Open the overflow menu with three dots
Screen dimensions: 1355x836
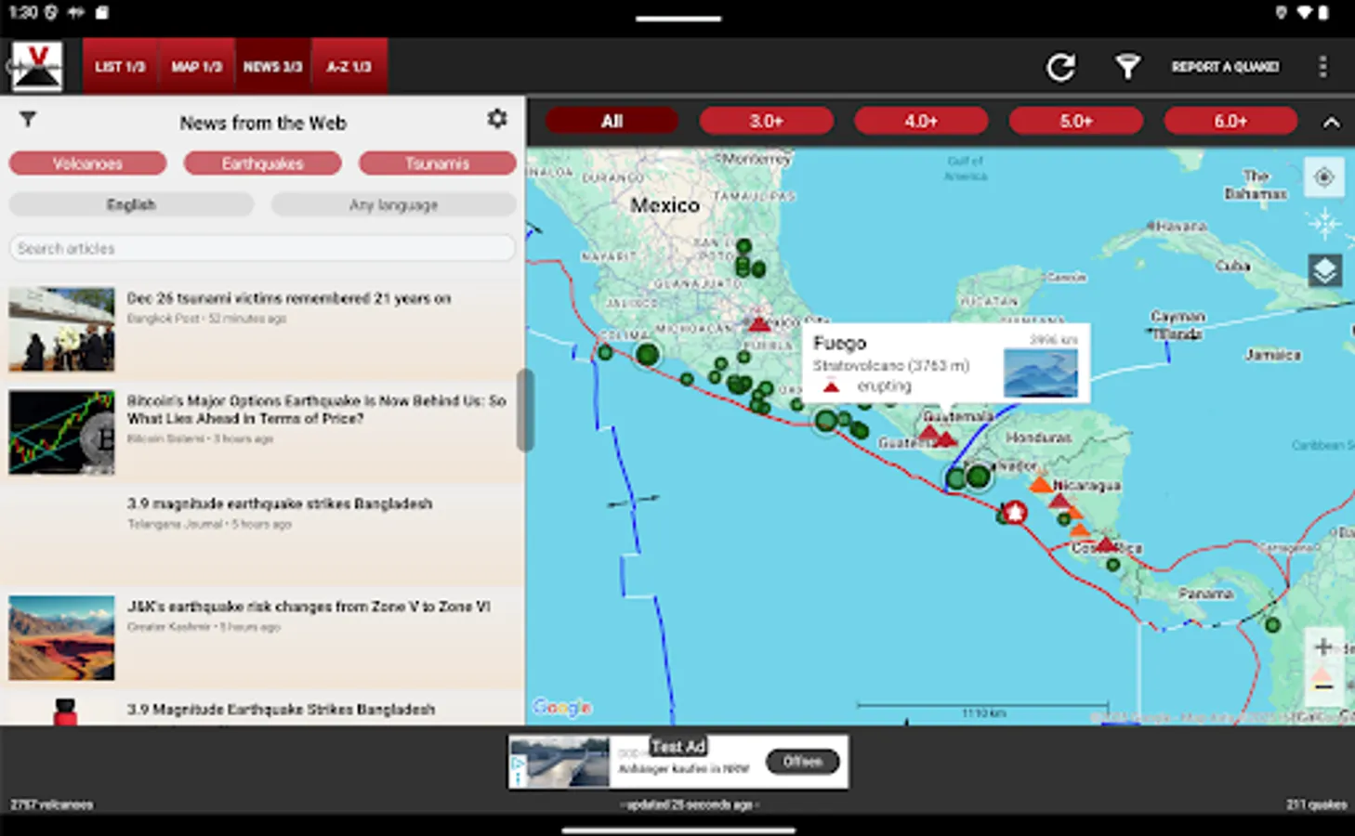1323,66
